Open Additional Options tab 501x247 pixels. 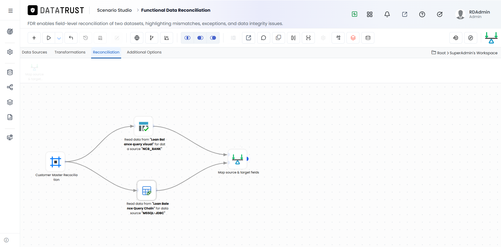tap(144, 52)
